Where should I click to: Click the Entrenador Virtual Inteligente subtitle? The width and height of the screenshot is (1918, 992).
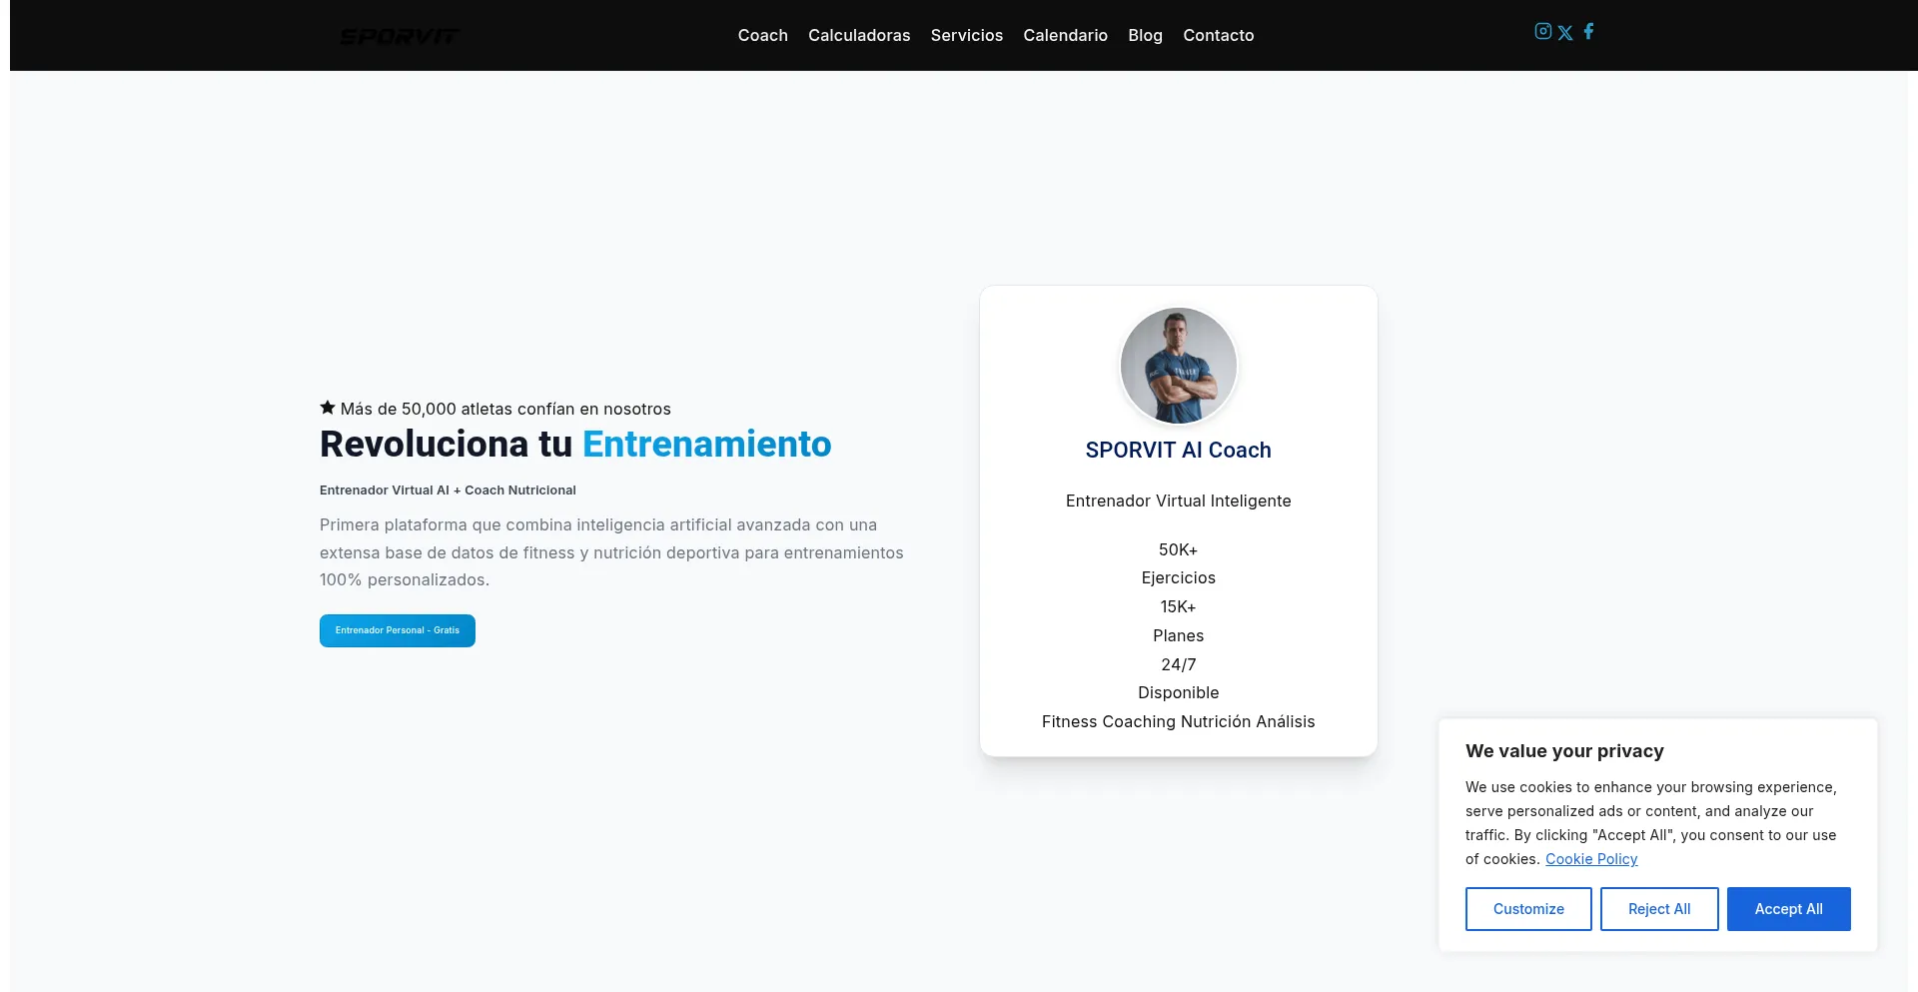[1178, 500]
